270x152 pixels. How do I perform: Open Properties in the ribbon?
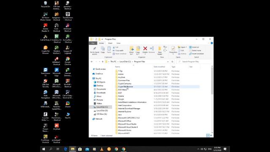[173, 51]
